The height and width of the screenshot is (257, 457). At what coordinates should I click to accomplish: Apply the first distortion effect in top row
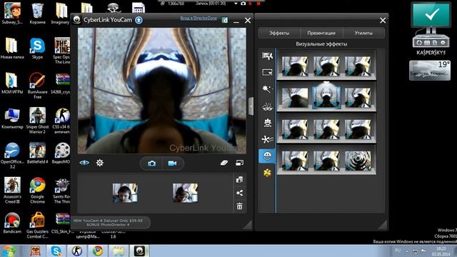295,66
